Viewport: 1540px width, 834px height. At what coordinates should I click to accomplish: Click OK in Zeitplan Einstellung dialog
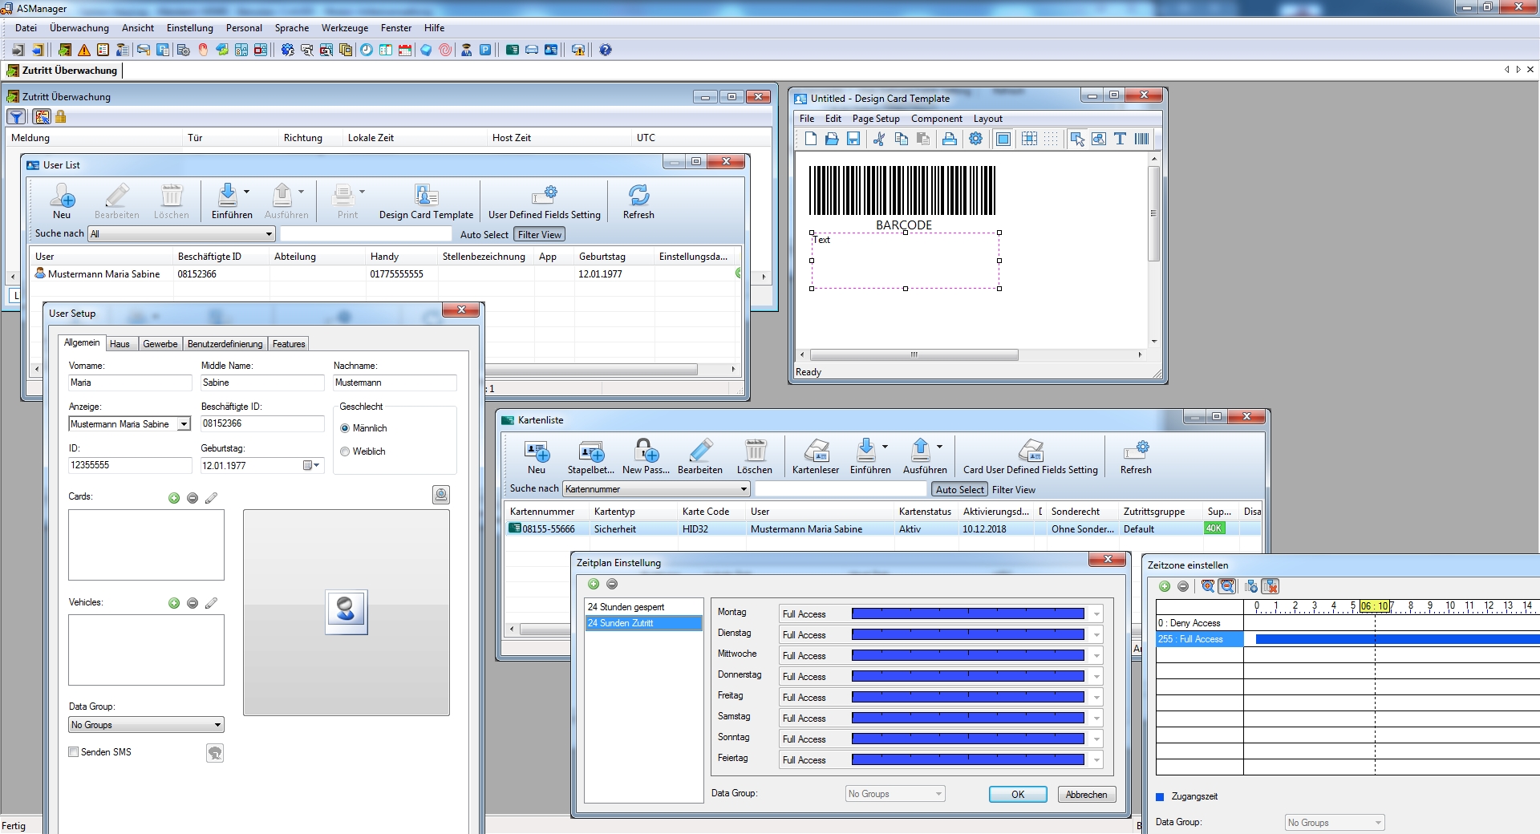click(x=1017, y=795)
